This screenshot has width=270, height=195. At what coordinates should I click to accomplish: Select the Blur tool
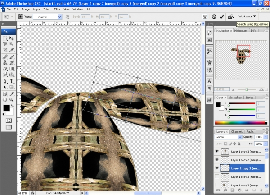click(5, 74)
